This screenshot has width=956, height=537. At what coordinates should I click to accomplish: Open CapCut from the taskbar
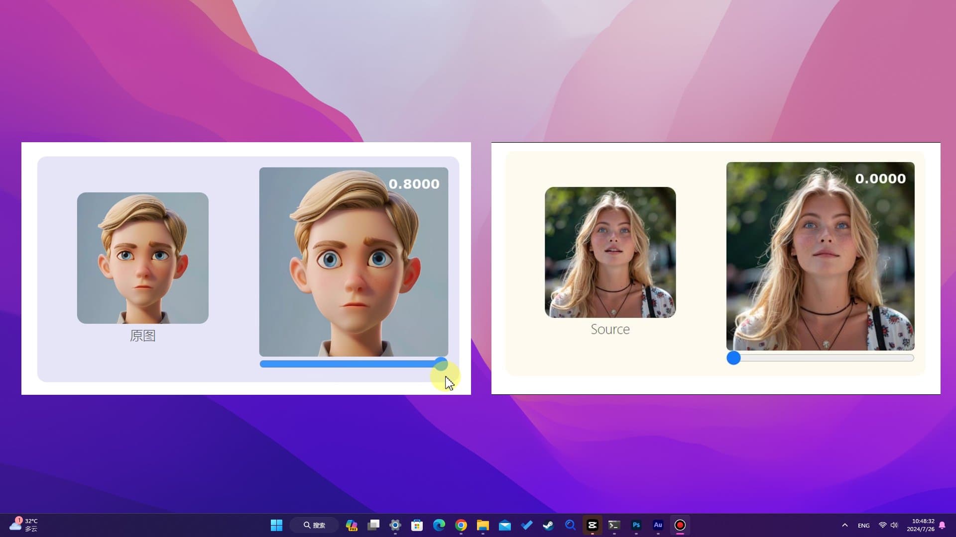pos(592,525)
